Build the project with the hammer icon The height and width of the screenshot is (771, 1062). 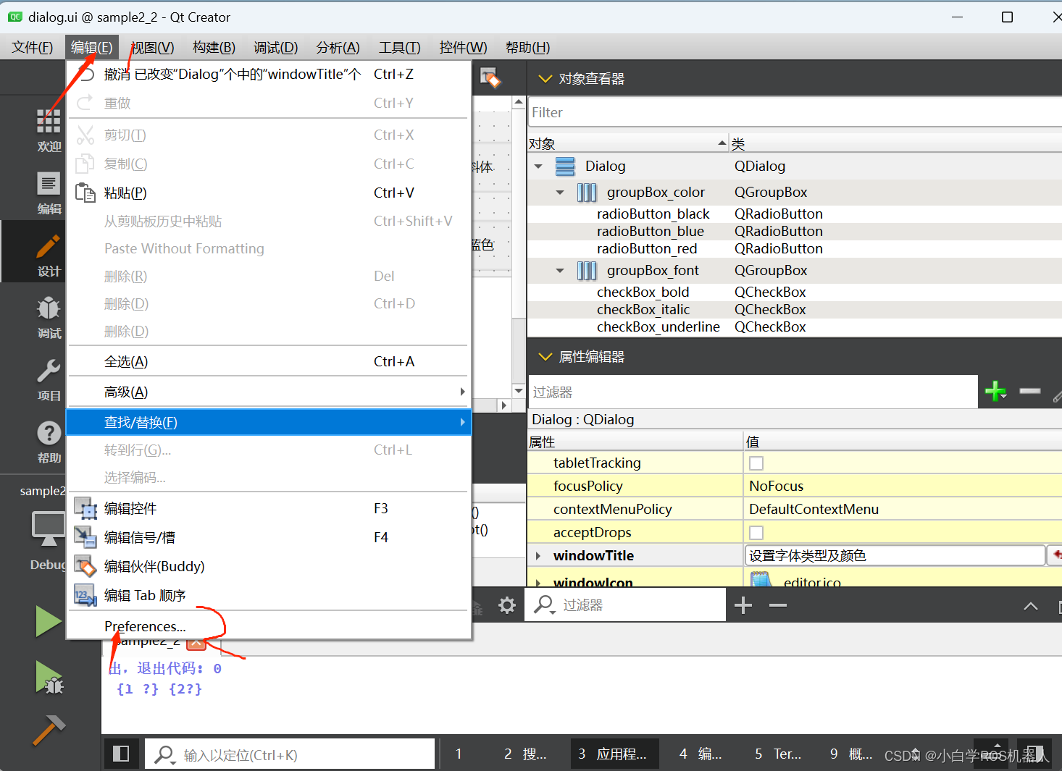coord(49,730)
